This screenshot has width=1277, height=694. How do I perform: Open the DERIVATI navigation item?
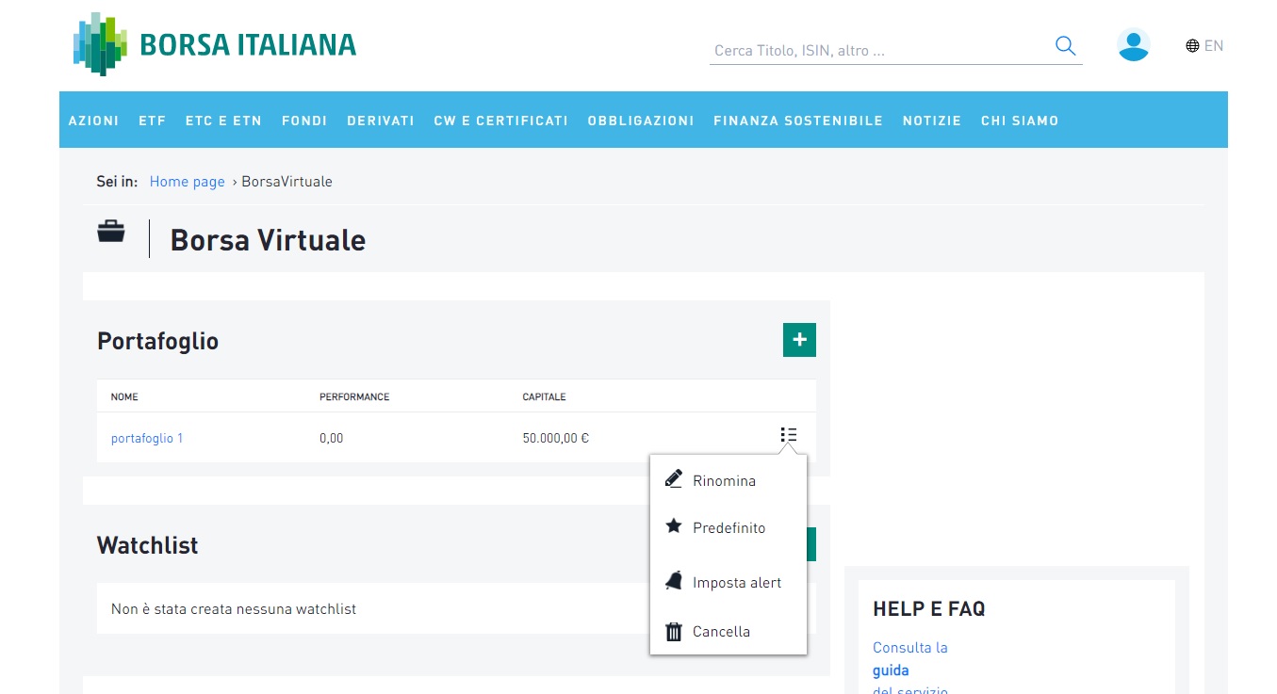click(x=381, y=121)
